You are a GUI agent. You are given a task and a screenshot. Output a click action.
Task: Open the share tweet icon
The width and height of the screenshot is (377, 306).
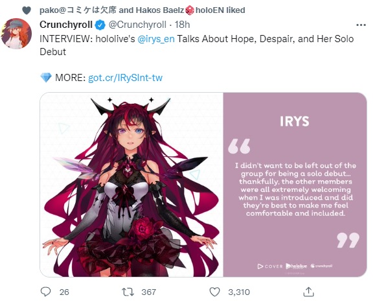pyautogui.click(x=308, y=292)
